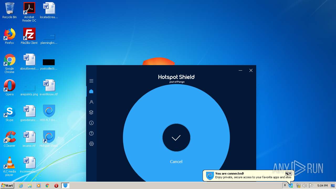Select the CCleaner desktop shortcut

(x=9, y=139)
